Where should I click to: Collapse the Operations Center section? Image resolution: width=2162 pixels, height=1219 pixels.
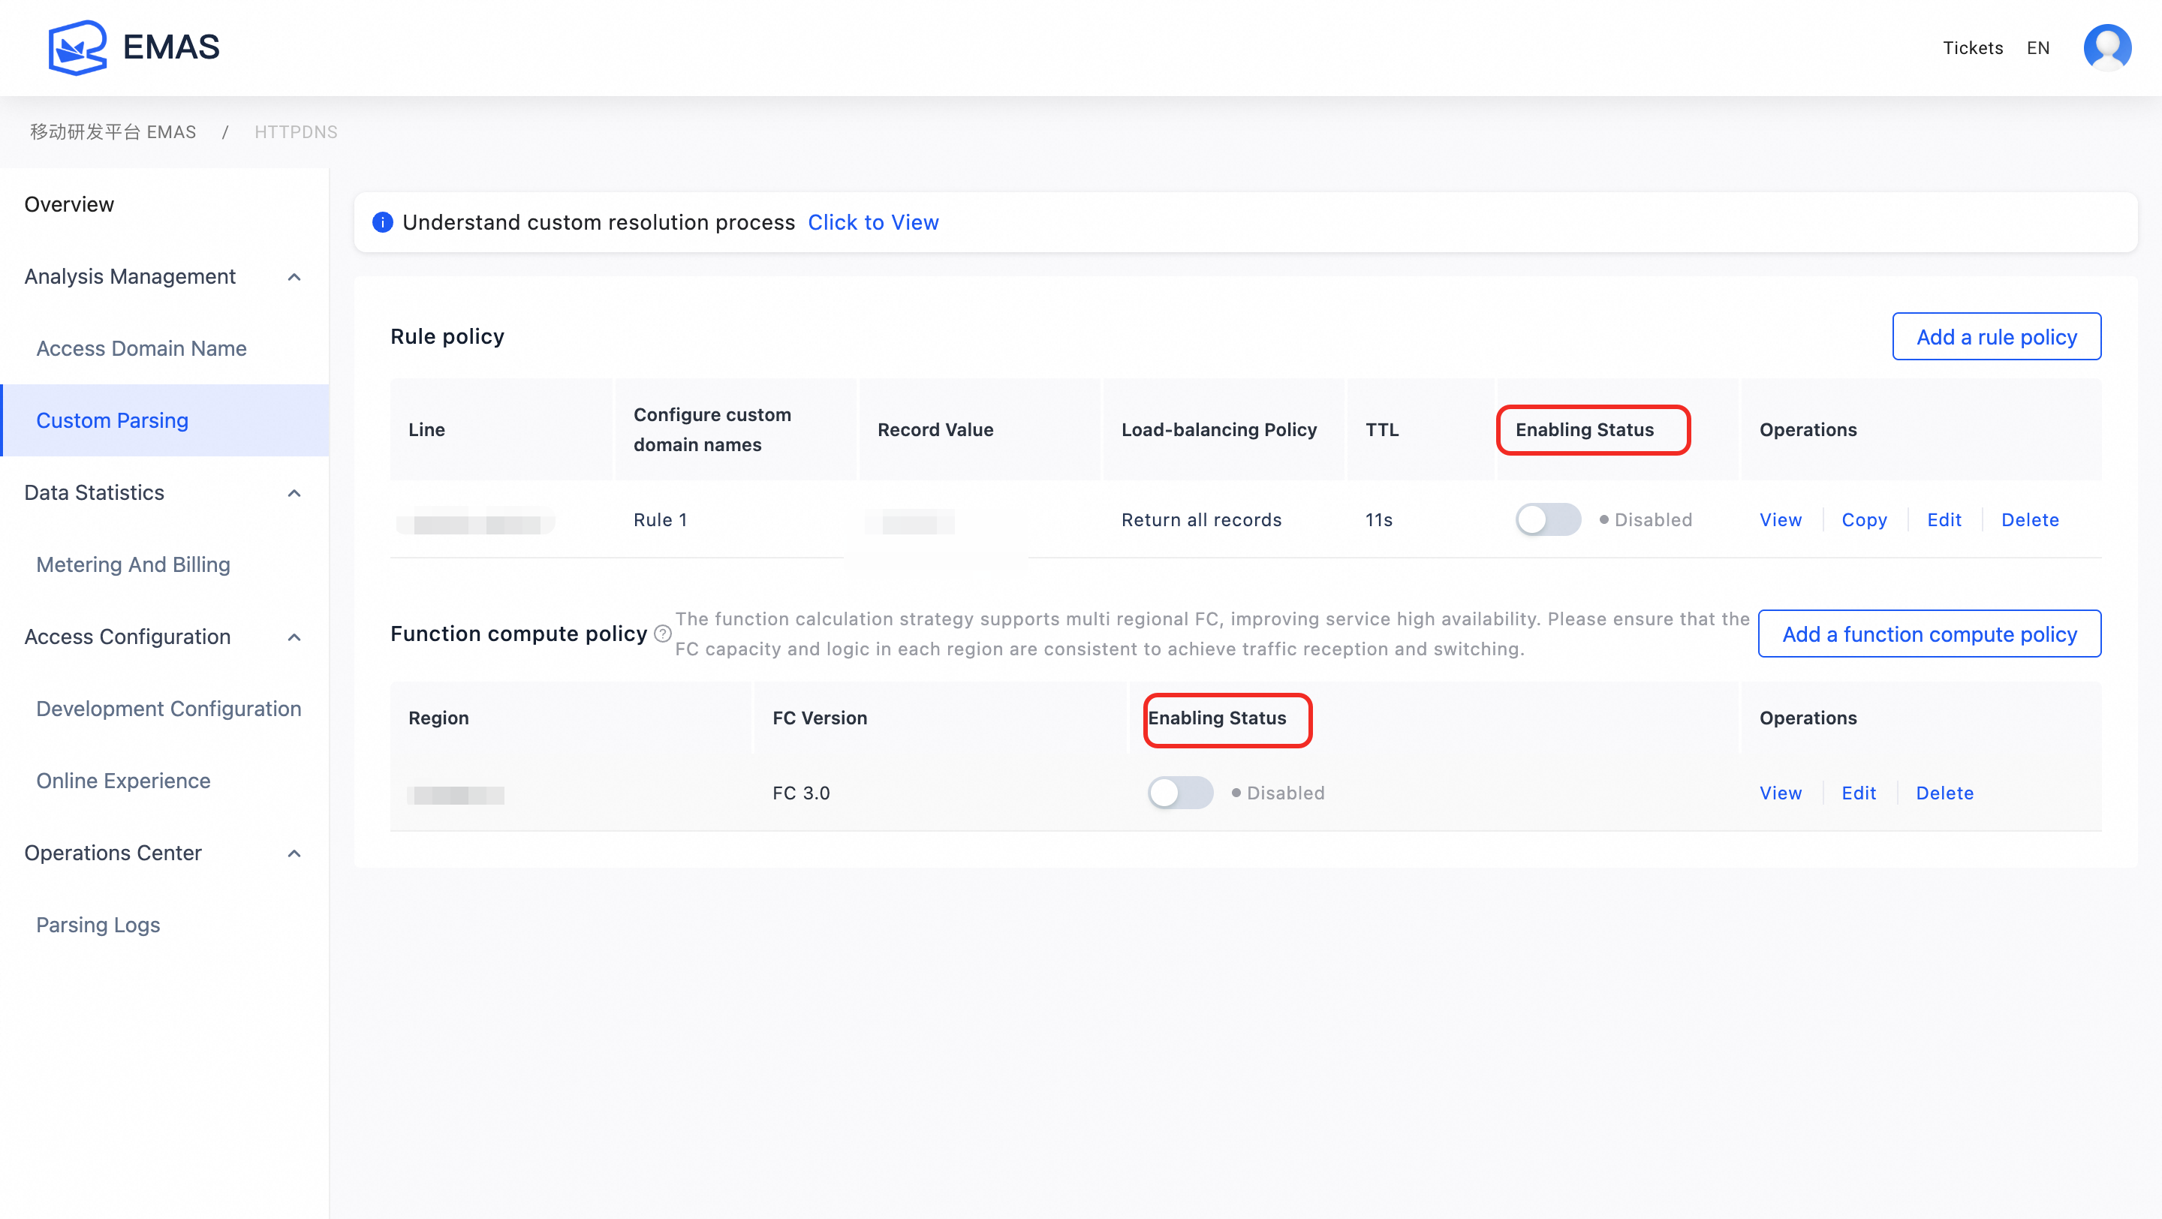point(294,853)
